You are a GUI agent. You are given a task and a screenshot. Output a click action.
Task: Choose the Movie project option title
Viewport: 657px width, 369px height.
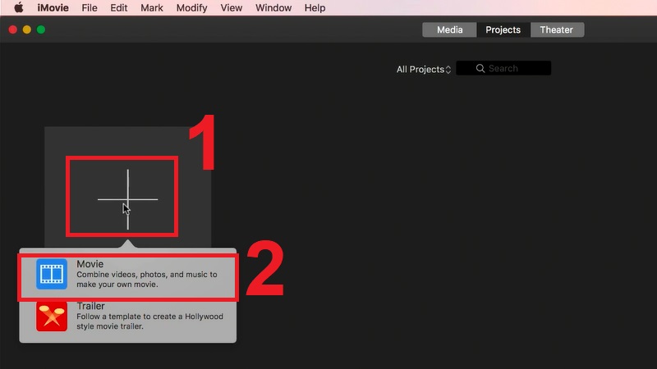pos(90,264)
